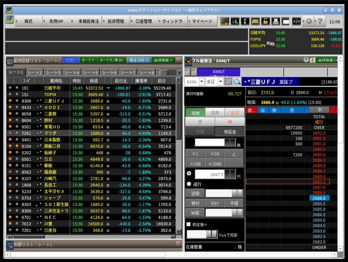This screenshot has width=348, height=262.
Task: Go to previous board tab with << button
Action: (188, 72)
